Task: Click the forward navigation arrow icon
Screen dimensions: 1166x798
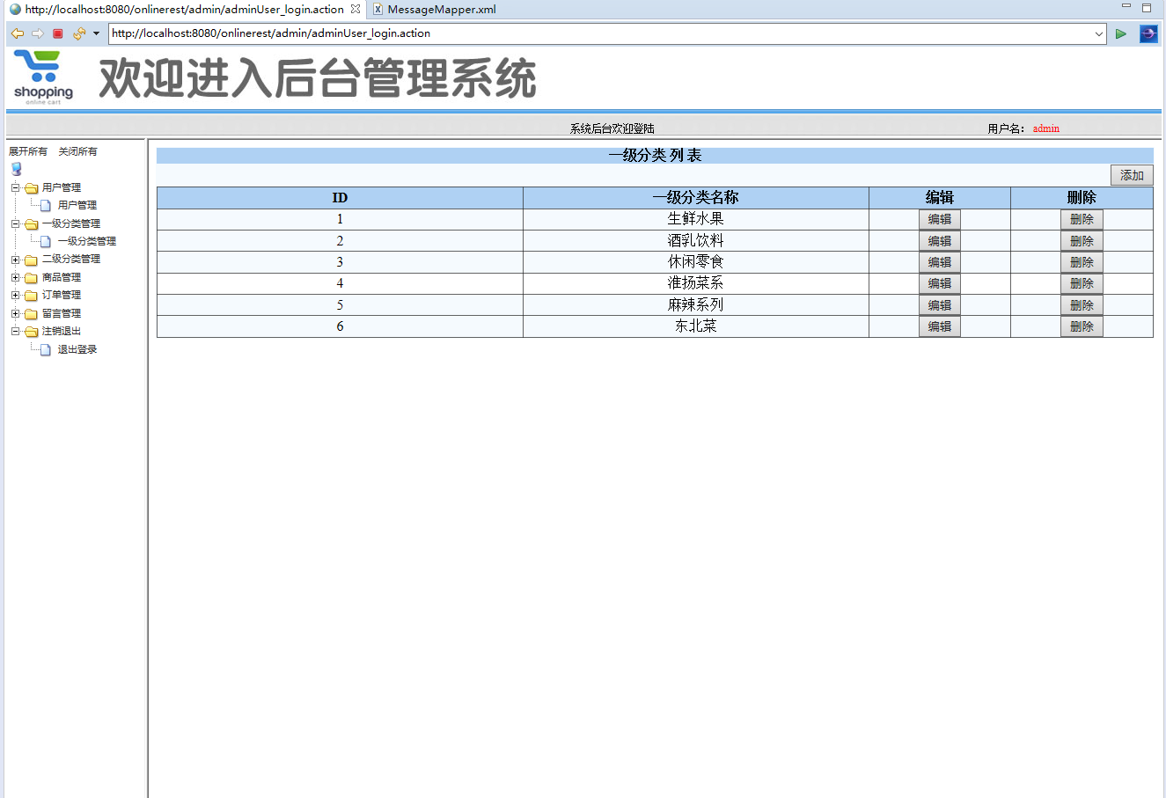Action: point(37,33)
